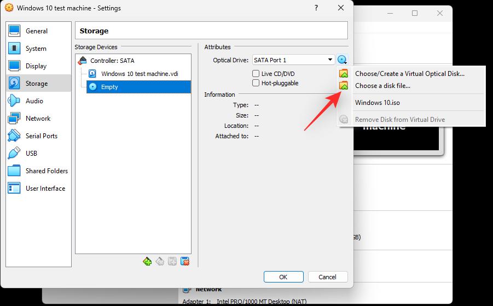Screen dimensions: 493x306
Task: Close the Settings dialog window
Action: tap(341, 8)
